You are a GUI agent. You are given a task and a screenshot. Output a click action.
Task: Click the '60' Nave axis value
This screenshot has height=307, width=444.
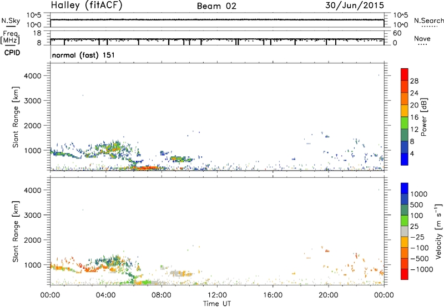click(x=397, y=33)
